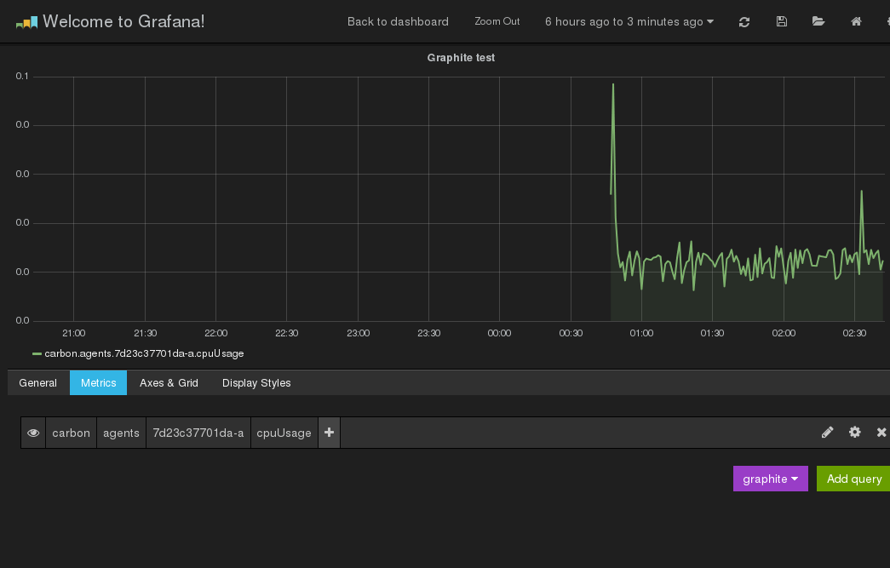Open the graphite datasource dropdown
Viewport: 890px width, 568px height.
(770, 479)
